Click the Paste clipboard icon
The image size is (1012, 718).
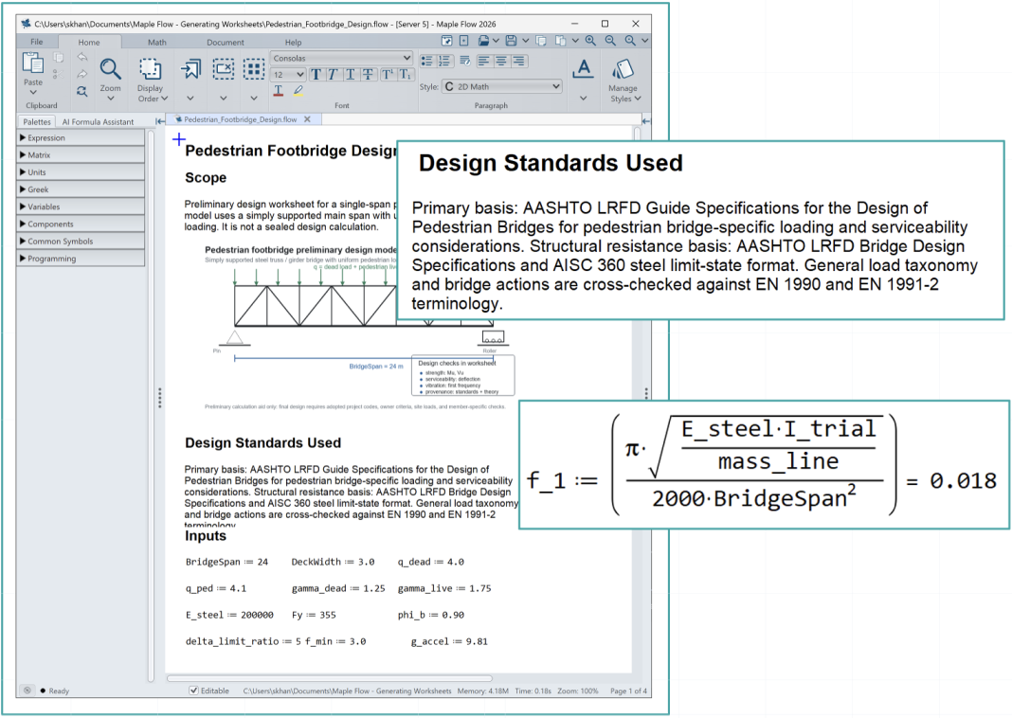[x=33, y=63]
